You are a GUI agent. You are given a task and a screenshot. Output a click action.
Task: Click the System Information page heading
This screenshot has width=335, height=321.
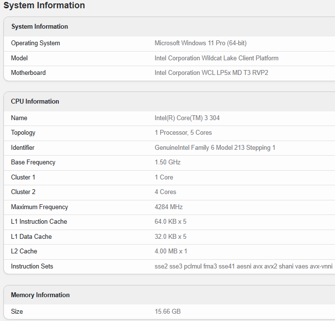click(44, 6)
